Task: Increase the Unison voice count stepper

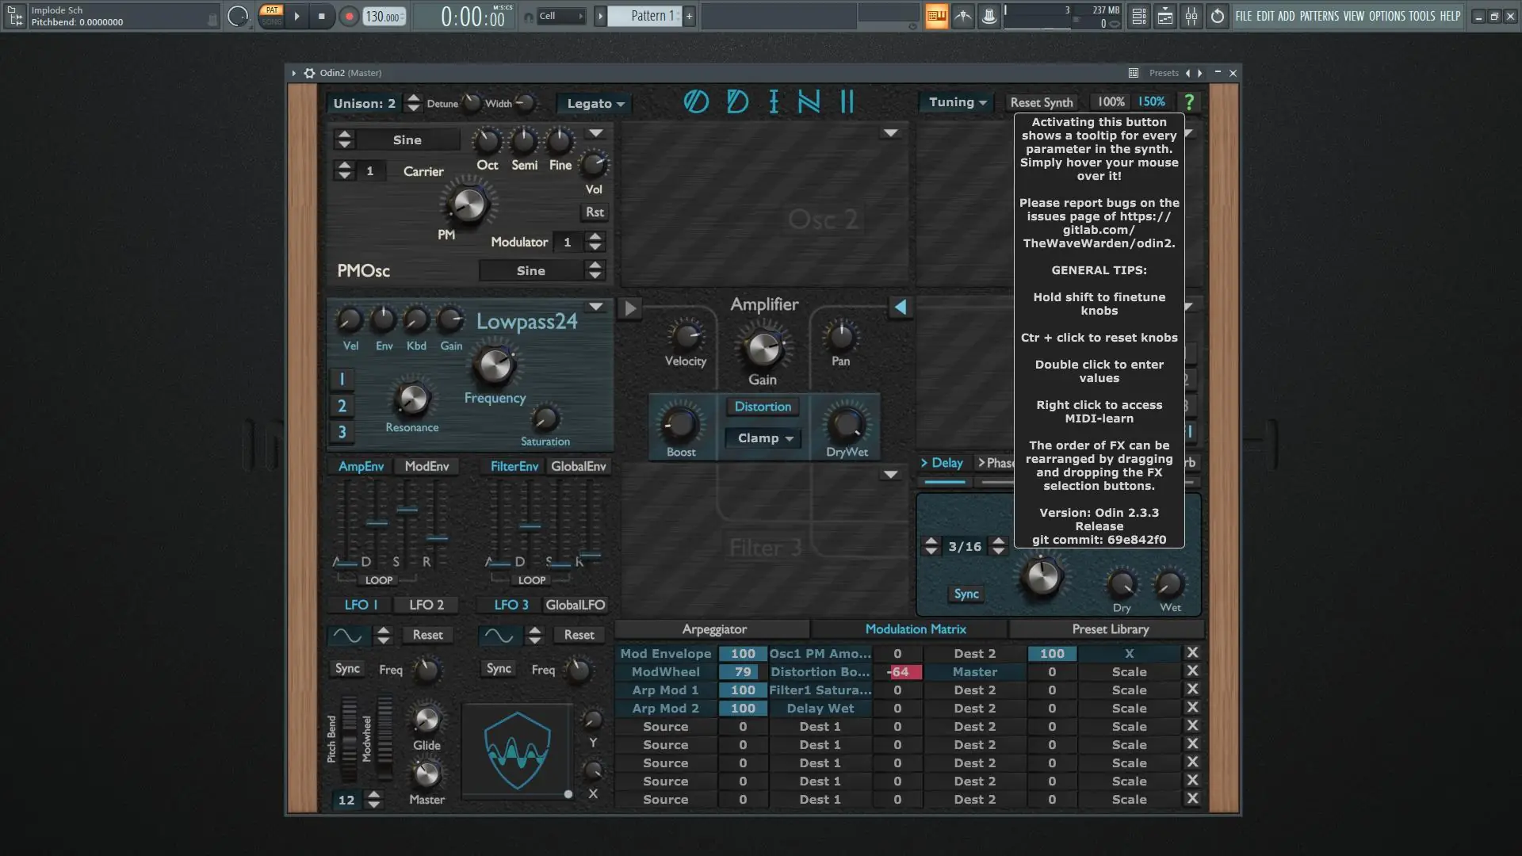Action: coord(413,98)
